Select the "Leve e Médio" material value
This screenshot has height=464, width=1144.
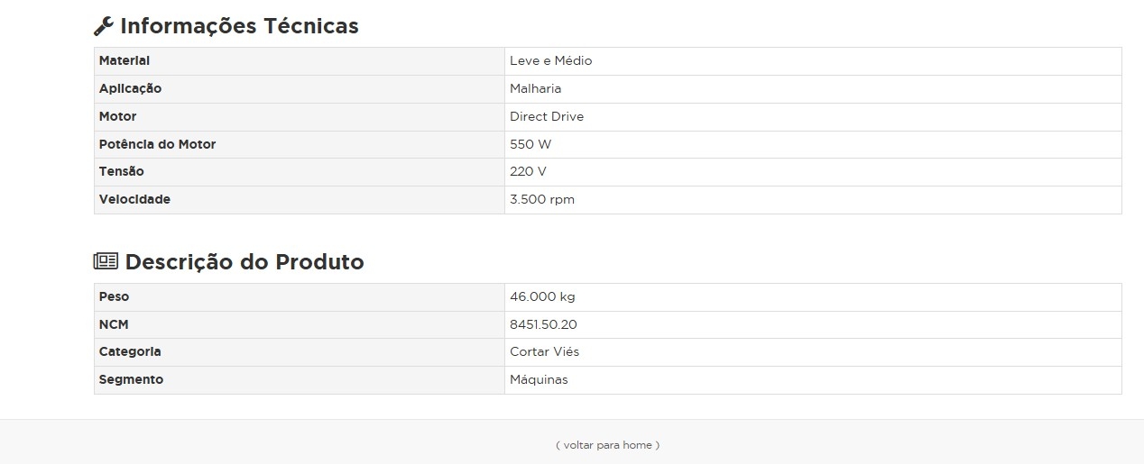[x=550, y=61]
